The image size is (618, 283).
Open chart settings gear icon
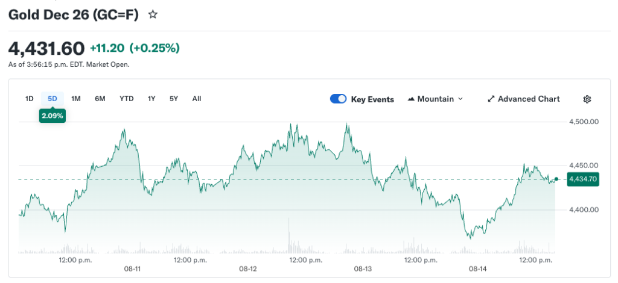point(587,99)
